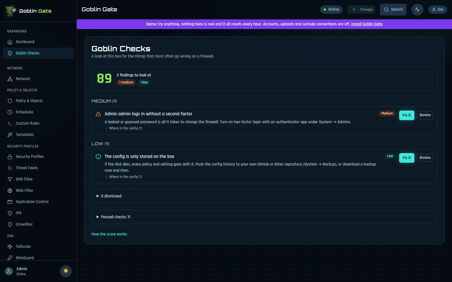Open the Dashboard home icon
452x282 pixels.
10,42
